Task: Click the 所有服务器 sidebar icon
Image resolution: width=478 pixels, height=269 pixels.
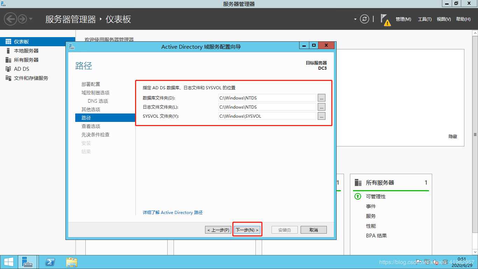Action: pyautogui.click(x=8, y=60)
